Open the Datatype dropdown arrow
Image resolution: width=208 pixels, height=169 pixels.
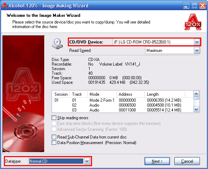87,161
